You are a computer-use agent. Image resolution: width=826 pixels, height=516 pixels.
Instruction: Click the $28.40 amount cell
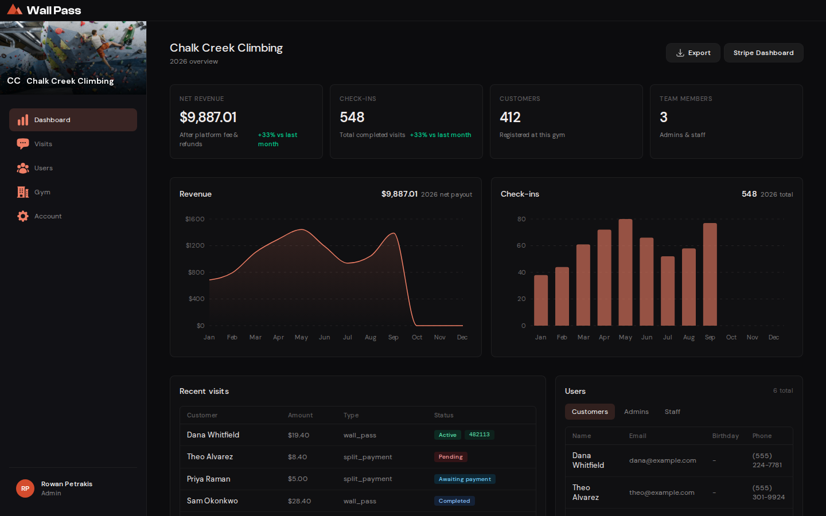tap(299, 501)
